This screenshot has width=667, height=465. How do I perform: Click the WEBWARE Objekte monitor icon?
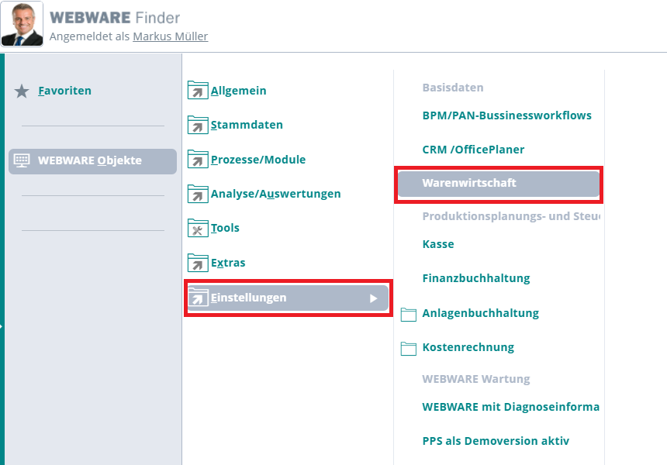pyautogui.click(x=22, y=161)
